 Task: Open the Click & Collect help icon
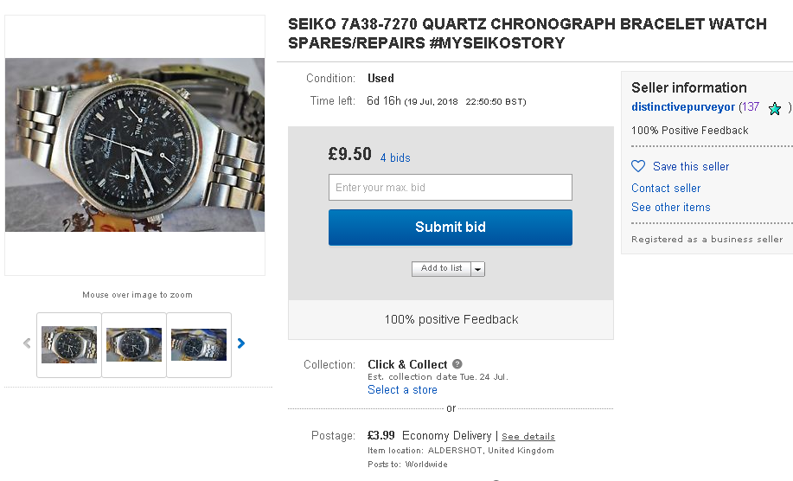click(457, 364)
